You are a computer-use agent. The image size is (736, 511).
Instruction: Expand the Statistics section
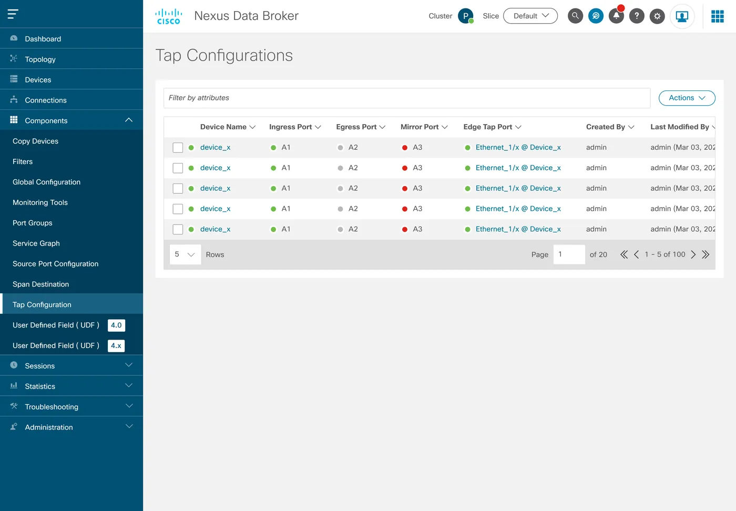point(71,386)
